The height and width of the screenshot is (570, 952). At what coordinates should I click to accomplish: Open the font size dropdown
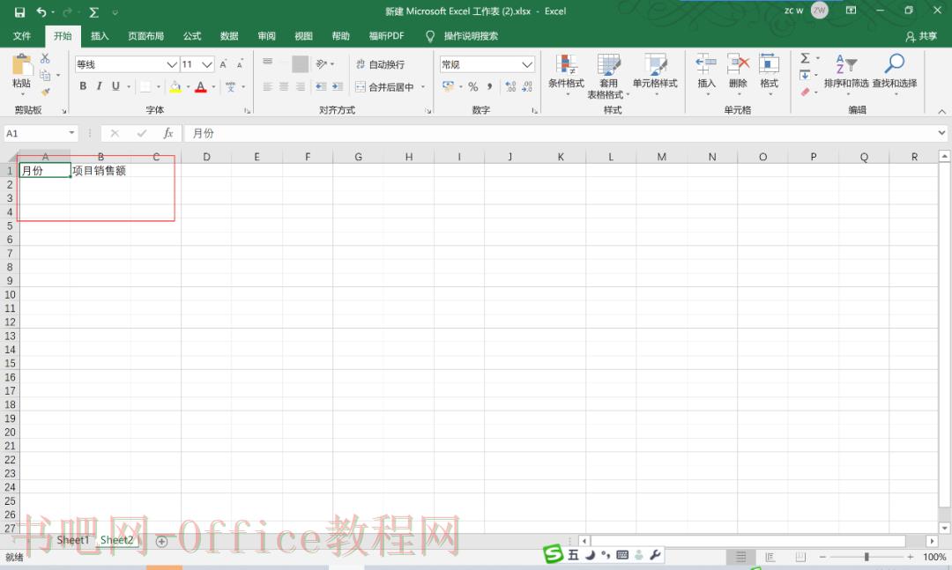pos(207,64)
